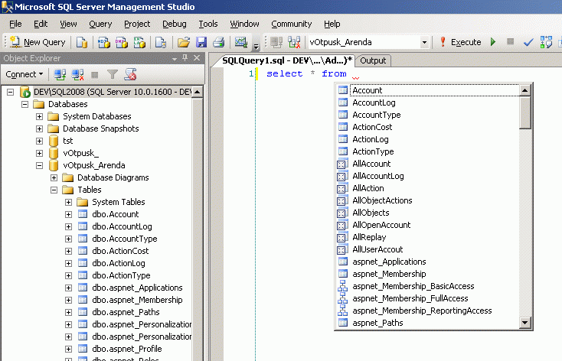Click Object Explorer connect server icon
562x361 pixels.
[x=60, y=74]
